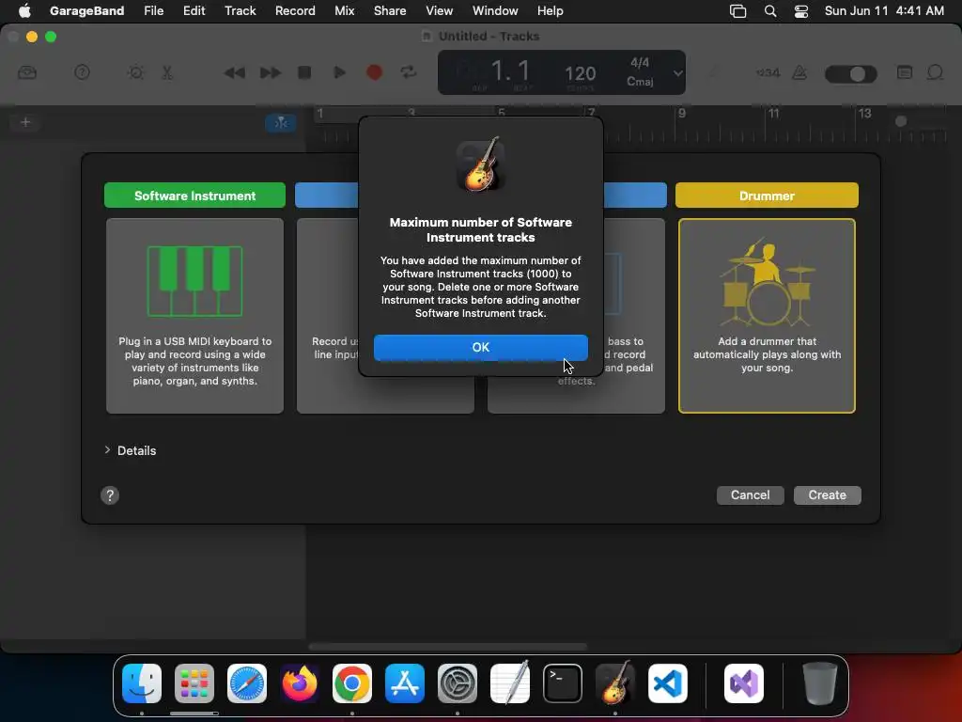Open the LCD display mode dropdown arrow
The width and height of the screenshot is (962, 722).
(x=677, y=73)
